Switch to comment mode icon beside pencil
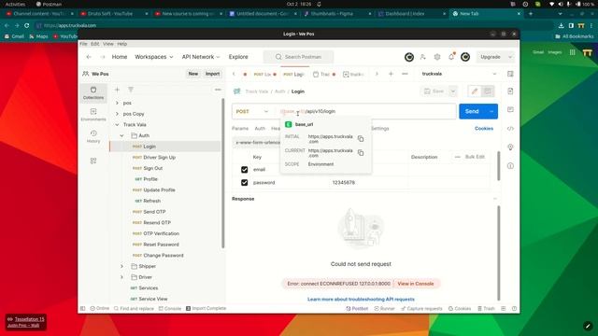The image size is (598, 336). point(488,91)
